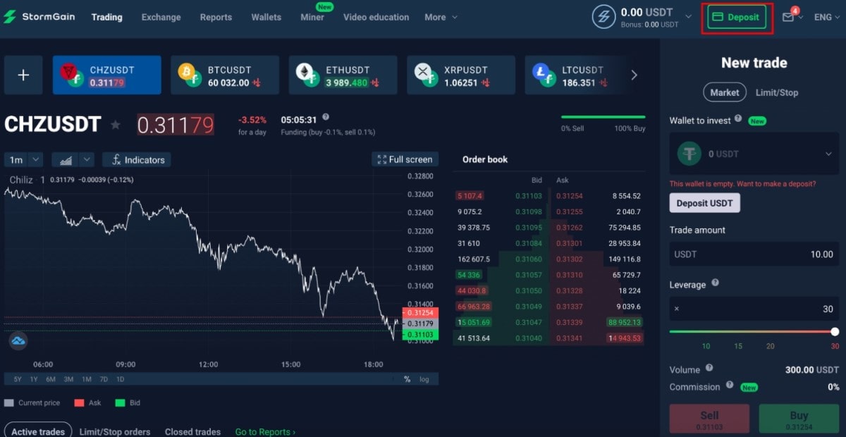Set chart range to 5Y
This screenshot has width=846, height=437.
coord(17,379)
